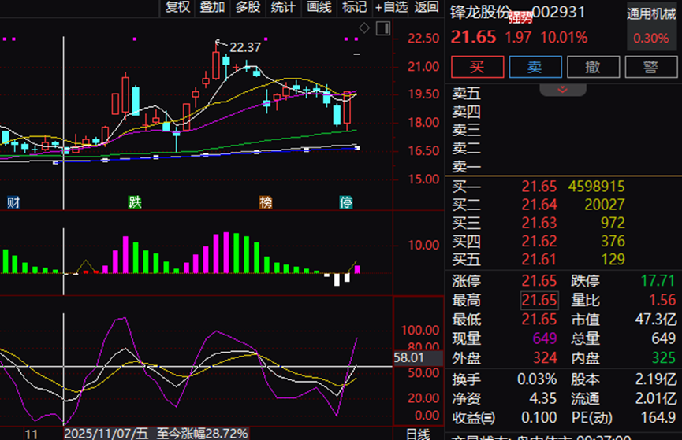The width and height of the screenshot is (682, 440).
Task: Select the 市值 value 47.3亿
Action: tap(656, 320)
